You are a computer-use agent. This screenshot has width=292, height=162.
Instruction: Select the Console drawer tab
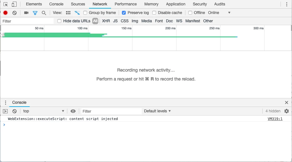pyautogui.click(x=19, y=102)
